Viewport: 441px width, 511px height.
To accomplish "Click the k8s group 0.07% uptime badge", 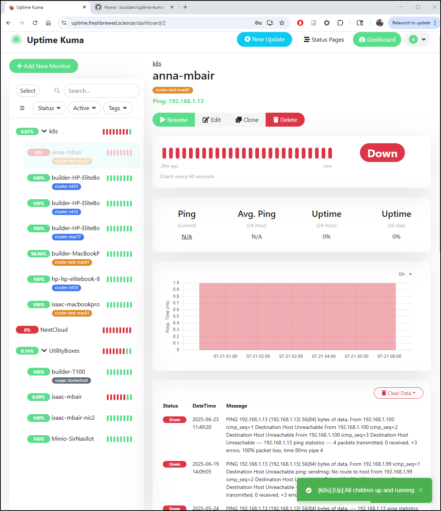I will pyautogui.click(x=27, y=131).
